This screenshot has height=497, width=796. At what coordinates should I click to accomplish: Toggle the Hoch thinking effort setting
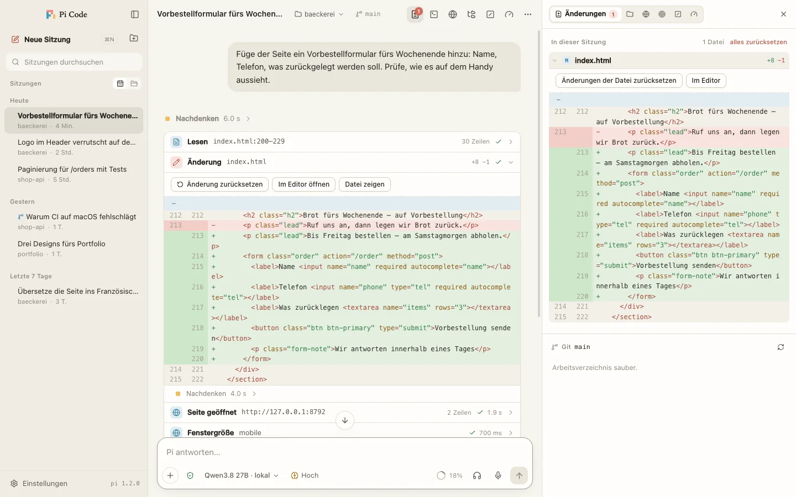click(305, 475)
